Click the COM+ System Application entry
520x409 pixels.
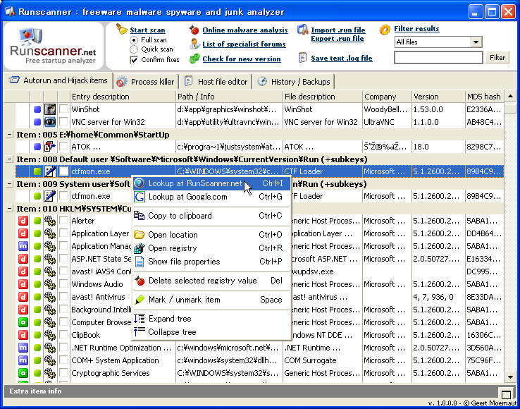pos(115,360)
